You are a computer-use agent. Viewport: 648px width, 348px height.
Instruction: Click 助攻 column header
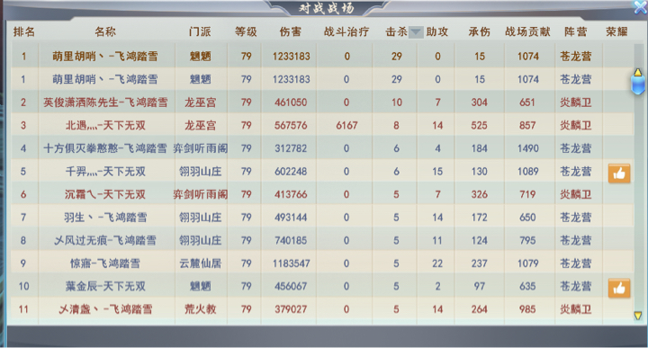[437, 31]
